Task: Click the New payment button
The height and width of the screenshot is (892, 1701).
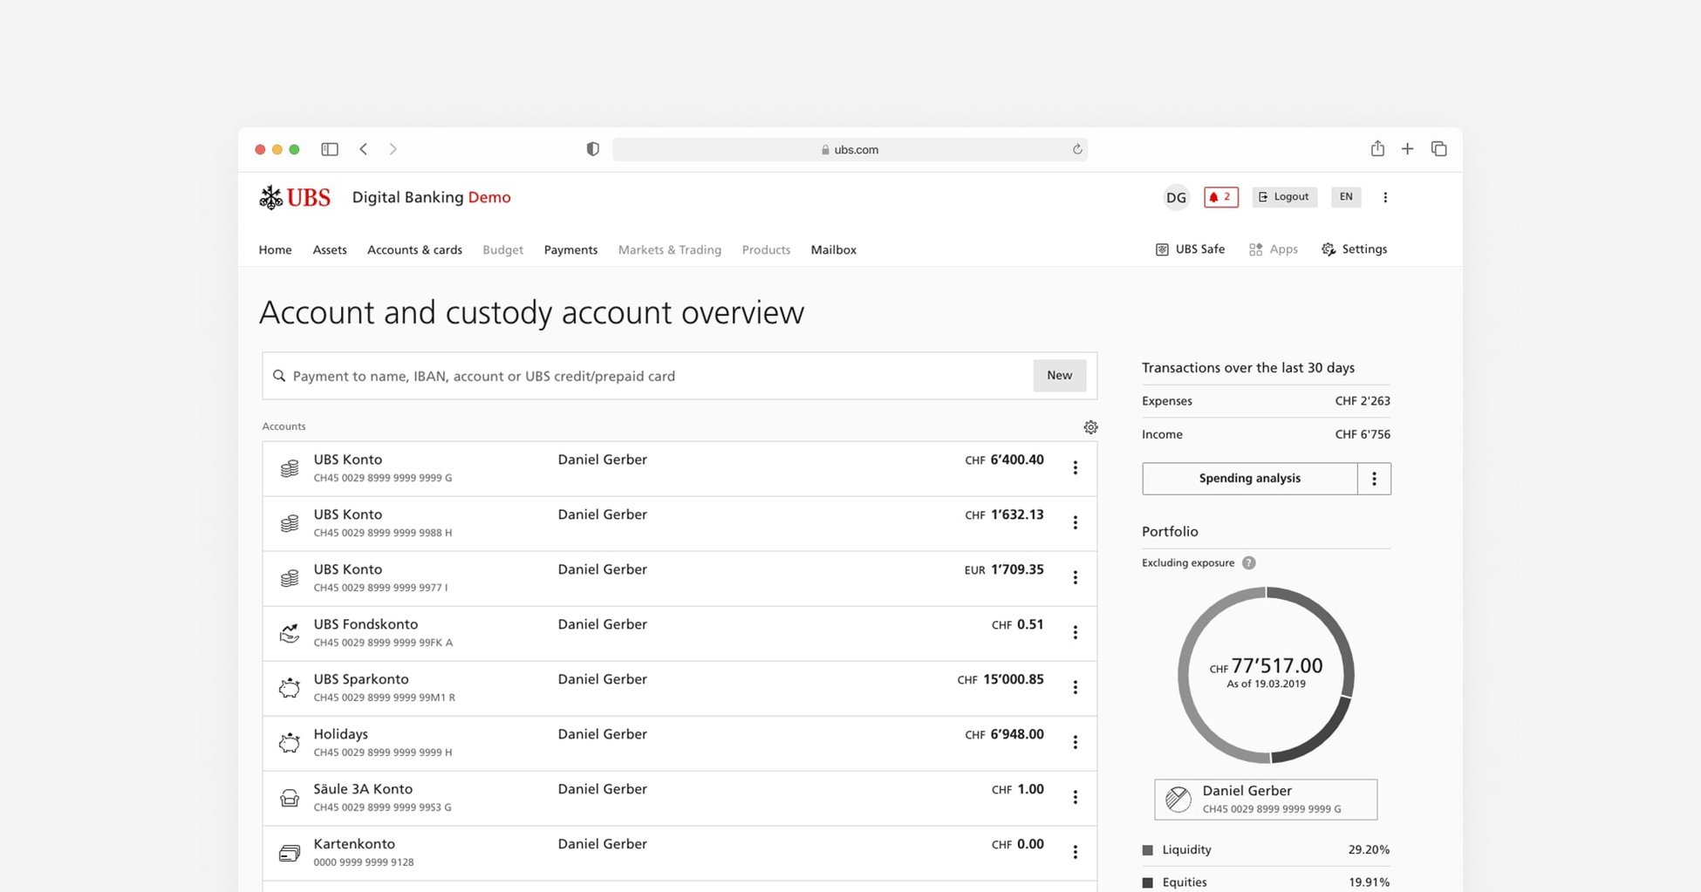Action: 1059,375
